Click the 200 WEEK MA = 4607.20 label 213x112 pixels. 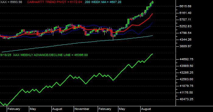pos(103,2)
